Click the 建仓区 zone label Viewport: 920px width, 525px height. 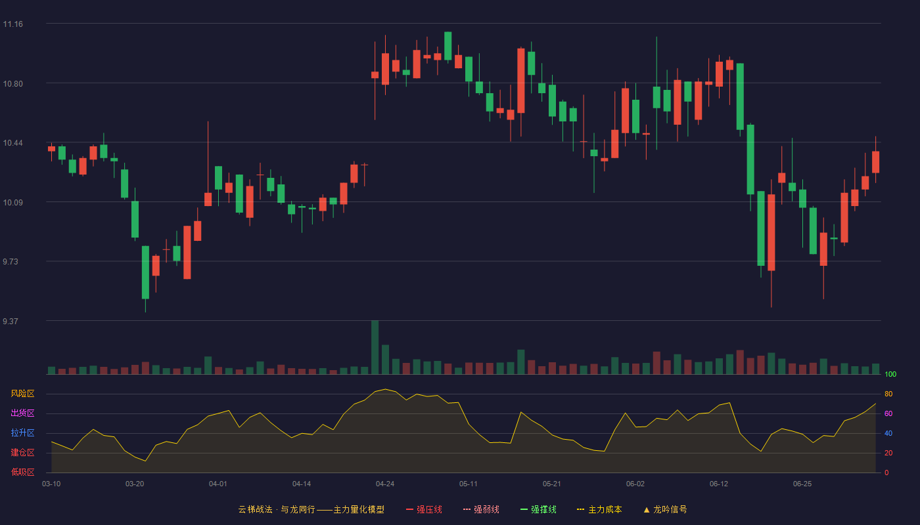pos(22,453)
